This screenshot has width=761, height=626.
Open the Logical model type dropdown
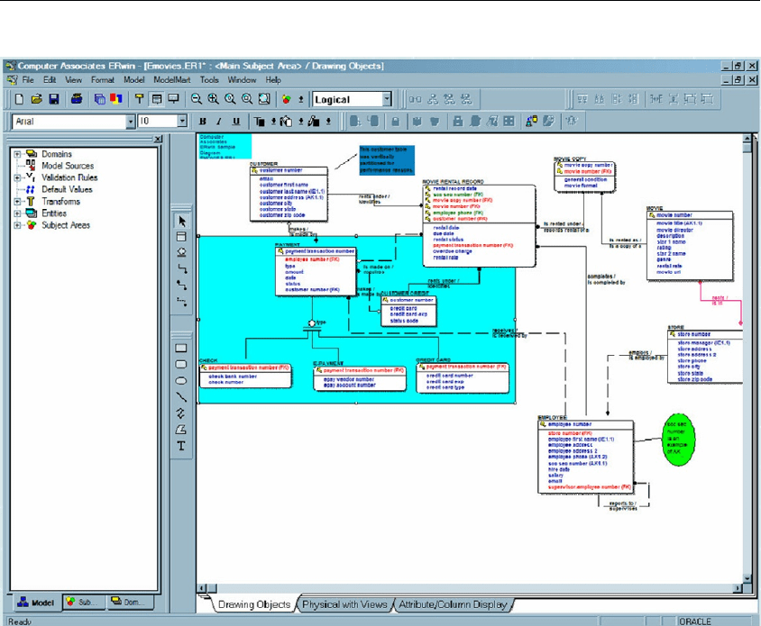tap(387, 99)
